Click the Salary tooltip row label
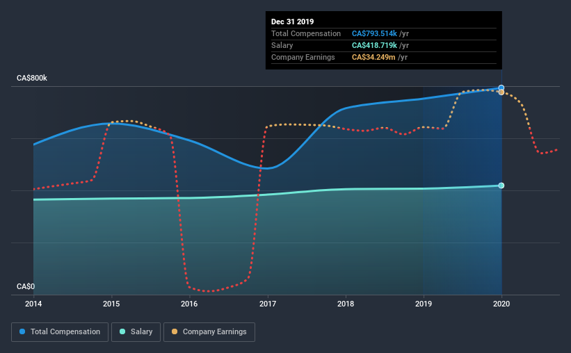Image resolution: width=571 pixels, height=353 pixels. coord(282,45)
